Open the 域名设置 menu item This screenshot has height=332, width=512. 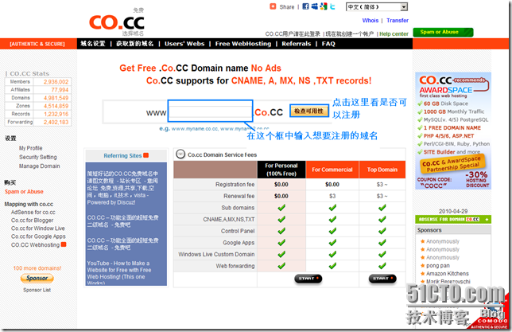coord(93,44)
